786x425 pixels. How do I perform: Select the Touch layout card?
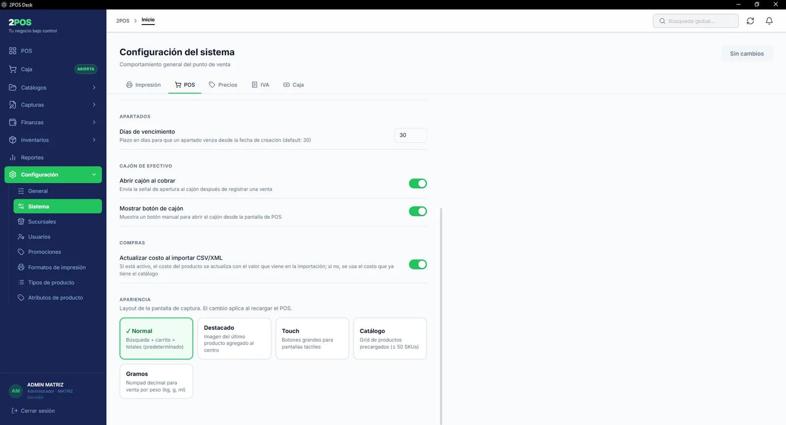(x=312, y=338)
